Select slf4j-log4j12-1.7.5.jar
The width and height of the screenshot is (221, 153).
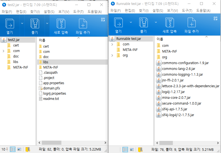coord(175,115)
